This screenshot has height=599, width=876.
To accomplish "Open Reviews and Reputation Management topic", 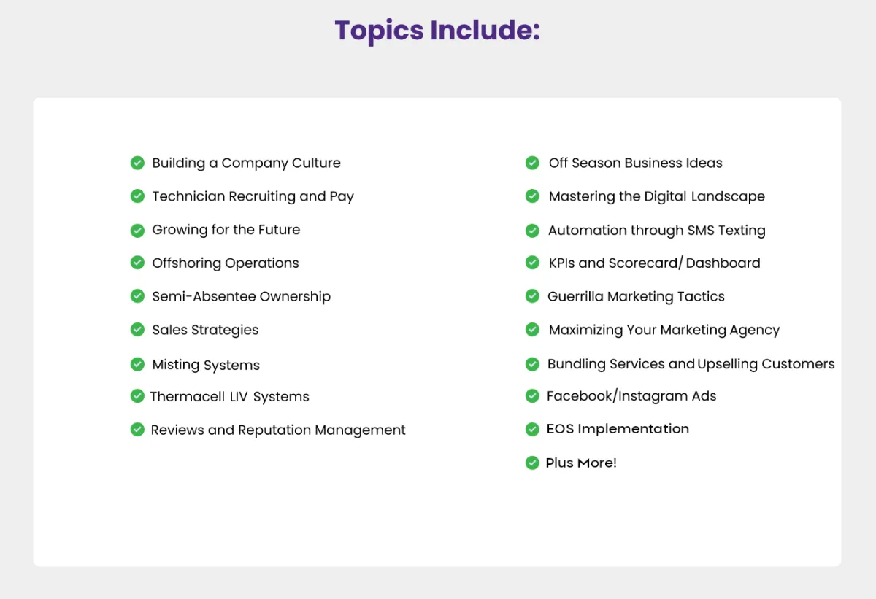I will tap(278, 430).
